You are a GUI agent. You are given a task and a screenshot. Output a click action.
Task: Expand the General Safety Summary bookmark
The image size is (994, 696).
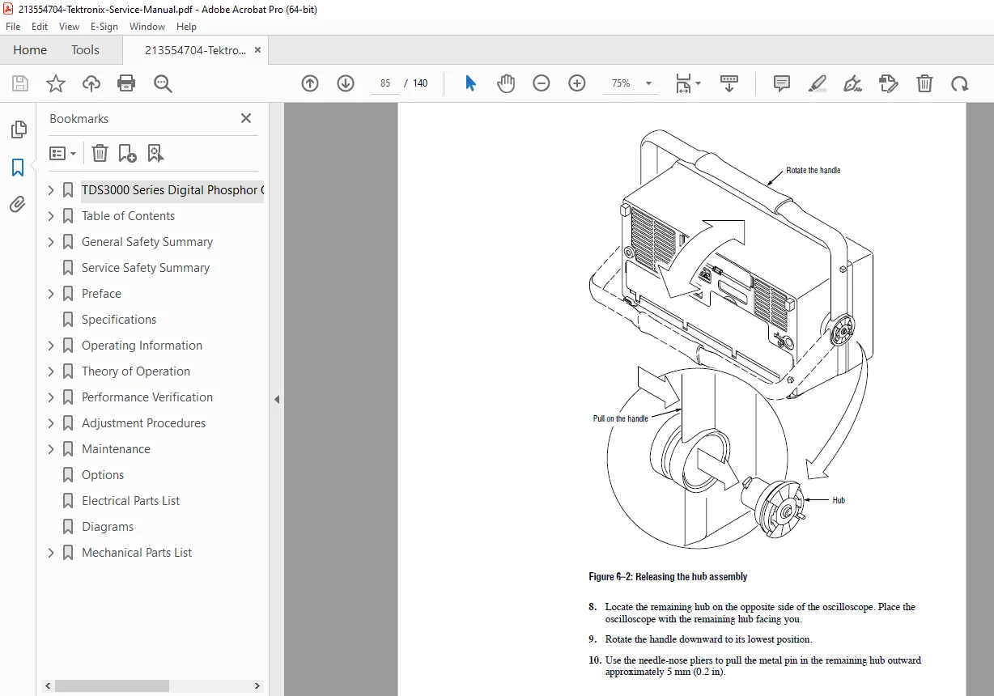[51, 242]
